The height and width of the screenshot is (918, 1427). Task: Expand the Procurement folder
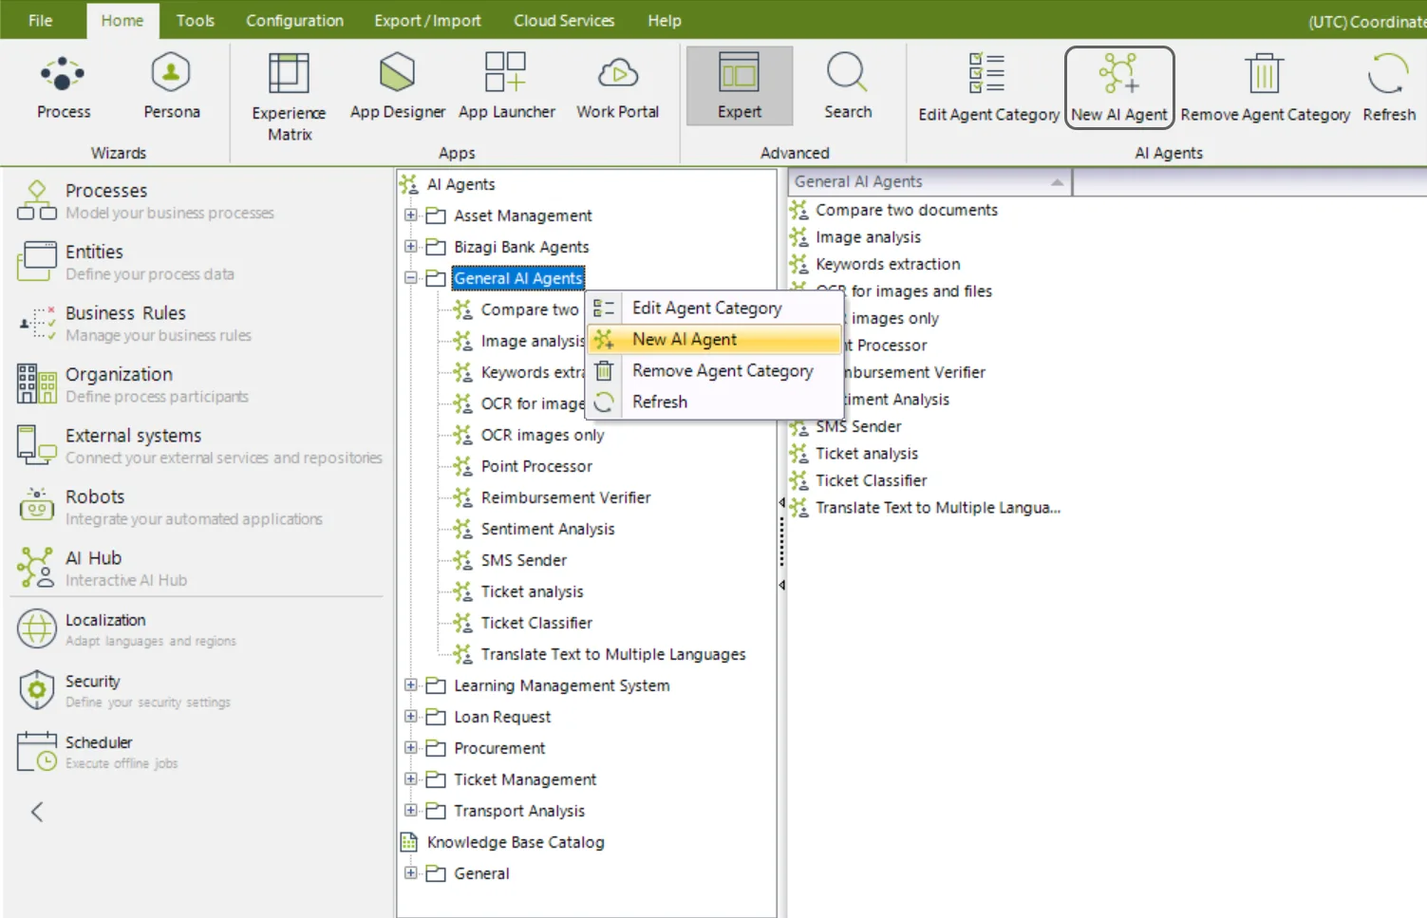point(410,748)
